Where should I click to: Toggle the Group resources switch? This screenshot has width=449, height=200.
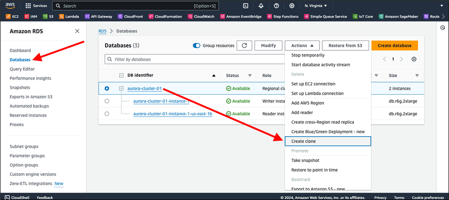click(196, 46)
